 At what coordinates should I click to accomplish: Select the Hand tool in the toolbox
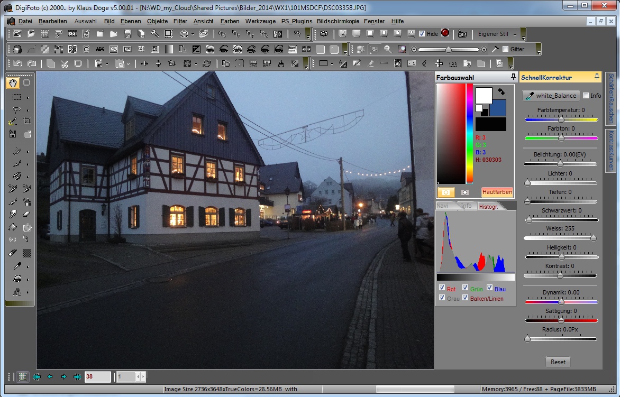pyautogui.click(x=12, y=83)
